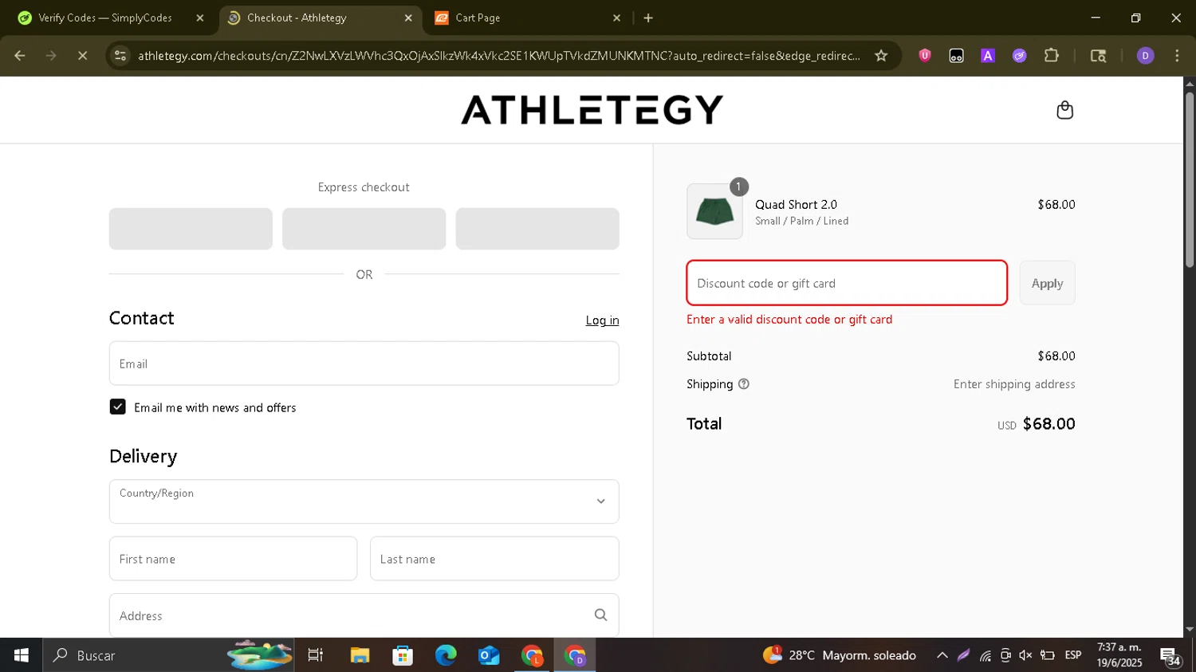Open the shopping bag cart icon

(1064, 110)
